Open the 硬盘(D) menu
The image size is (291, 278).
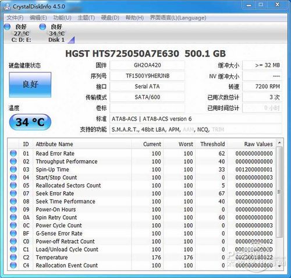(110, 18)
